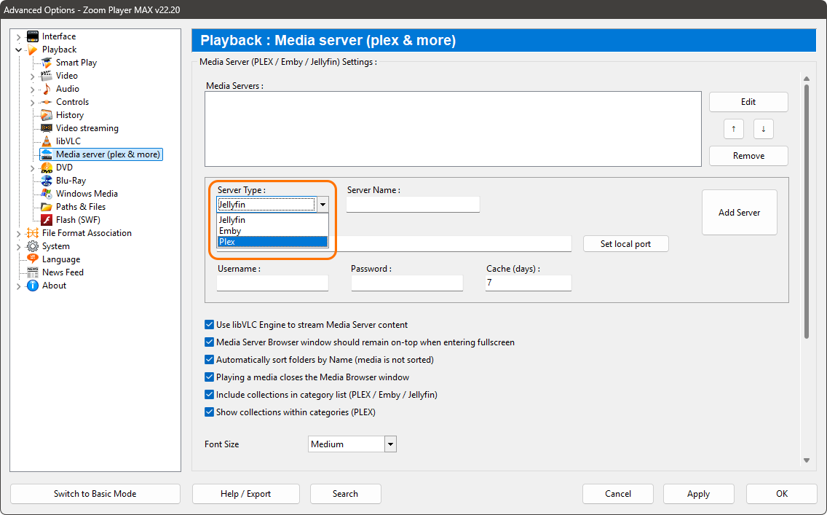Click inside the Username field
The width and height of the screenshot is (827, 515).
[x=272, y=283]
